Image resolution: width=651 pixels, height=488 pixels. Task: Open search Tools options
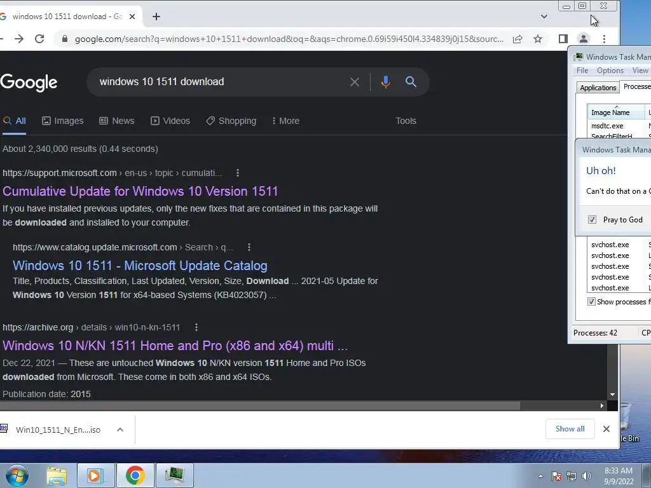(406, 121)
